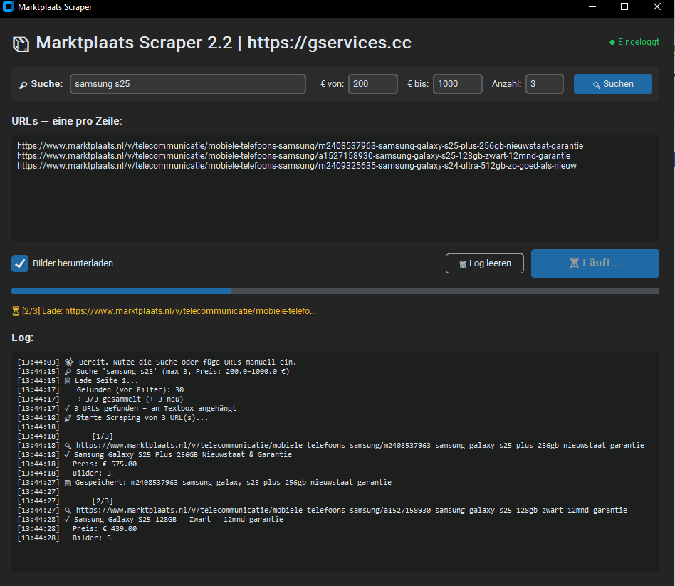The image size is (675, 586).
Task: Click the log line 'Lade Seite 1...'
Action: coord(78,381)
